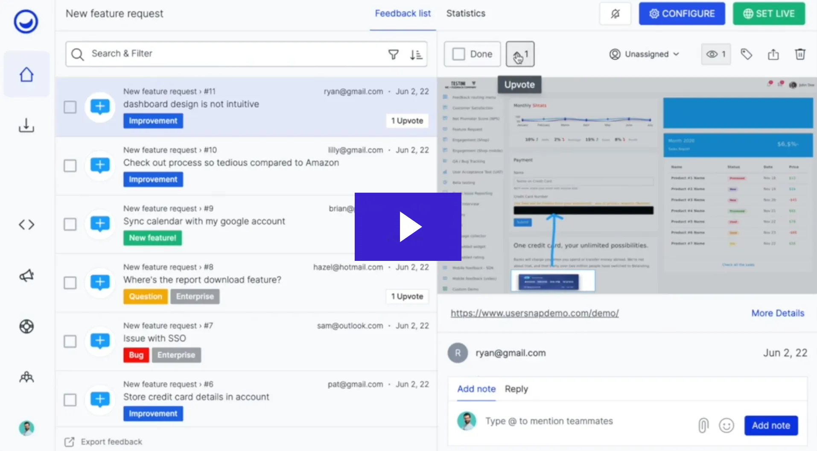This screenshot has height=451, width=817.
Task: Click the feedback icon for request #7
Action: (x=100, y=341)
